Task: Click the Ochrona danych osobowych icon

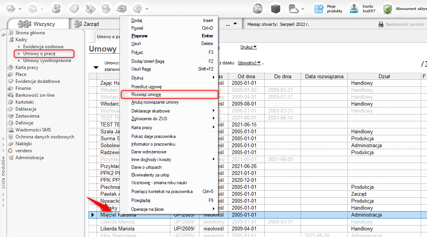Action: (x=10, y=137)
